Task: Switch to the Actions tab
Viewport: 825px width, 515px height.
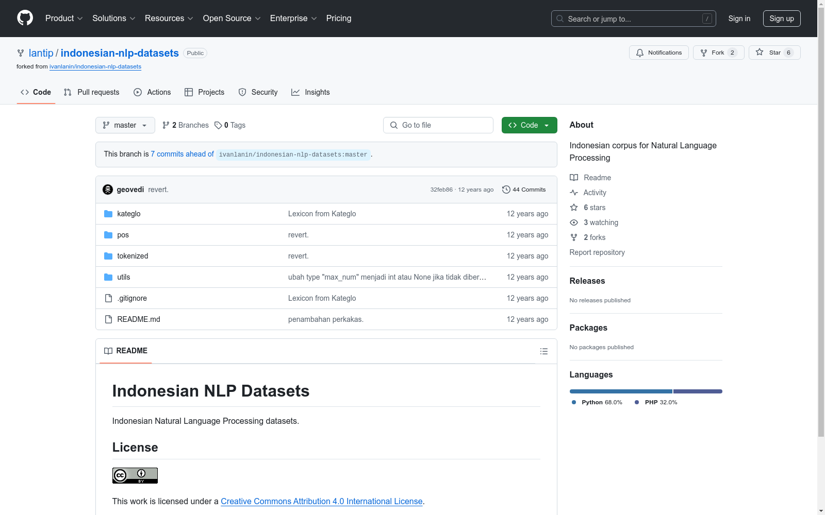Action: [x=152, y=92]
